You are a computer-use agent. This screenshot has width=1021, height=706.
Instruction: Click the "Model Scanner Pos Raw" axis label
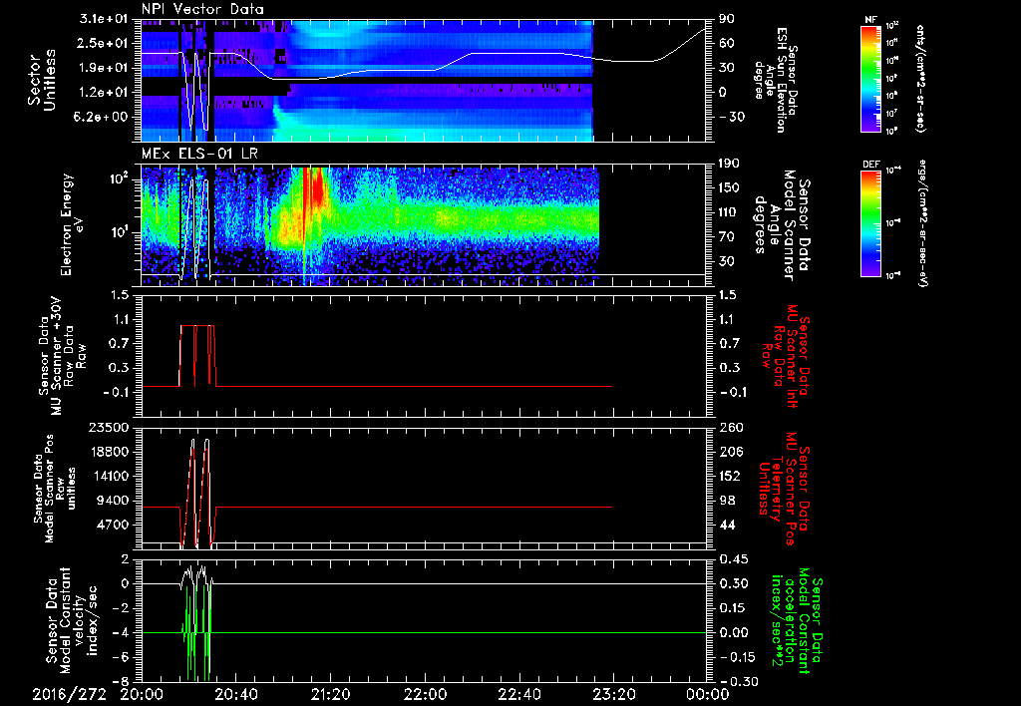click(55, 489)
